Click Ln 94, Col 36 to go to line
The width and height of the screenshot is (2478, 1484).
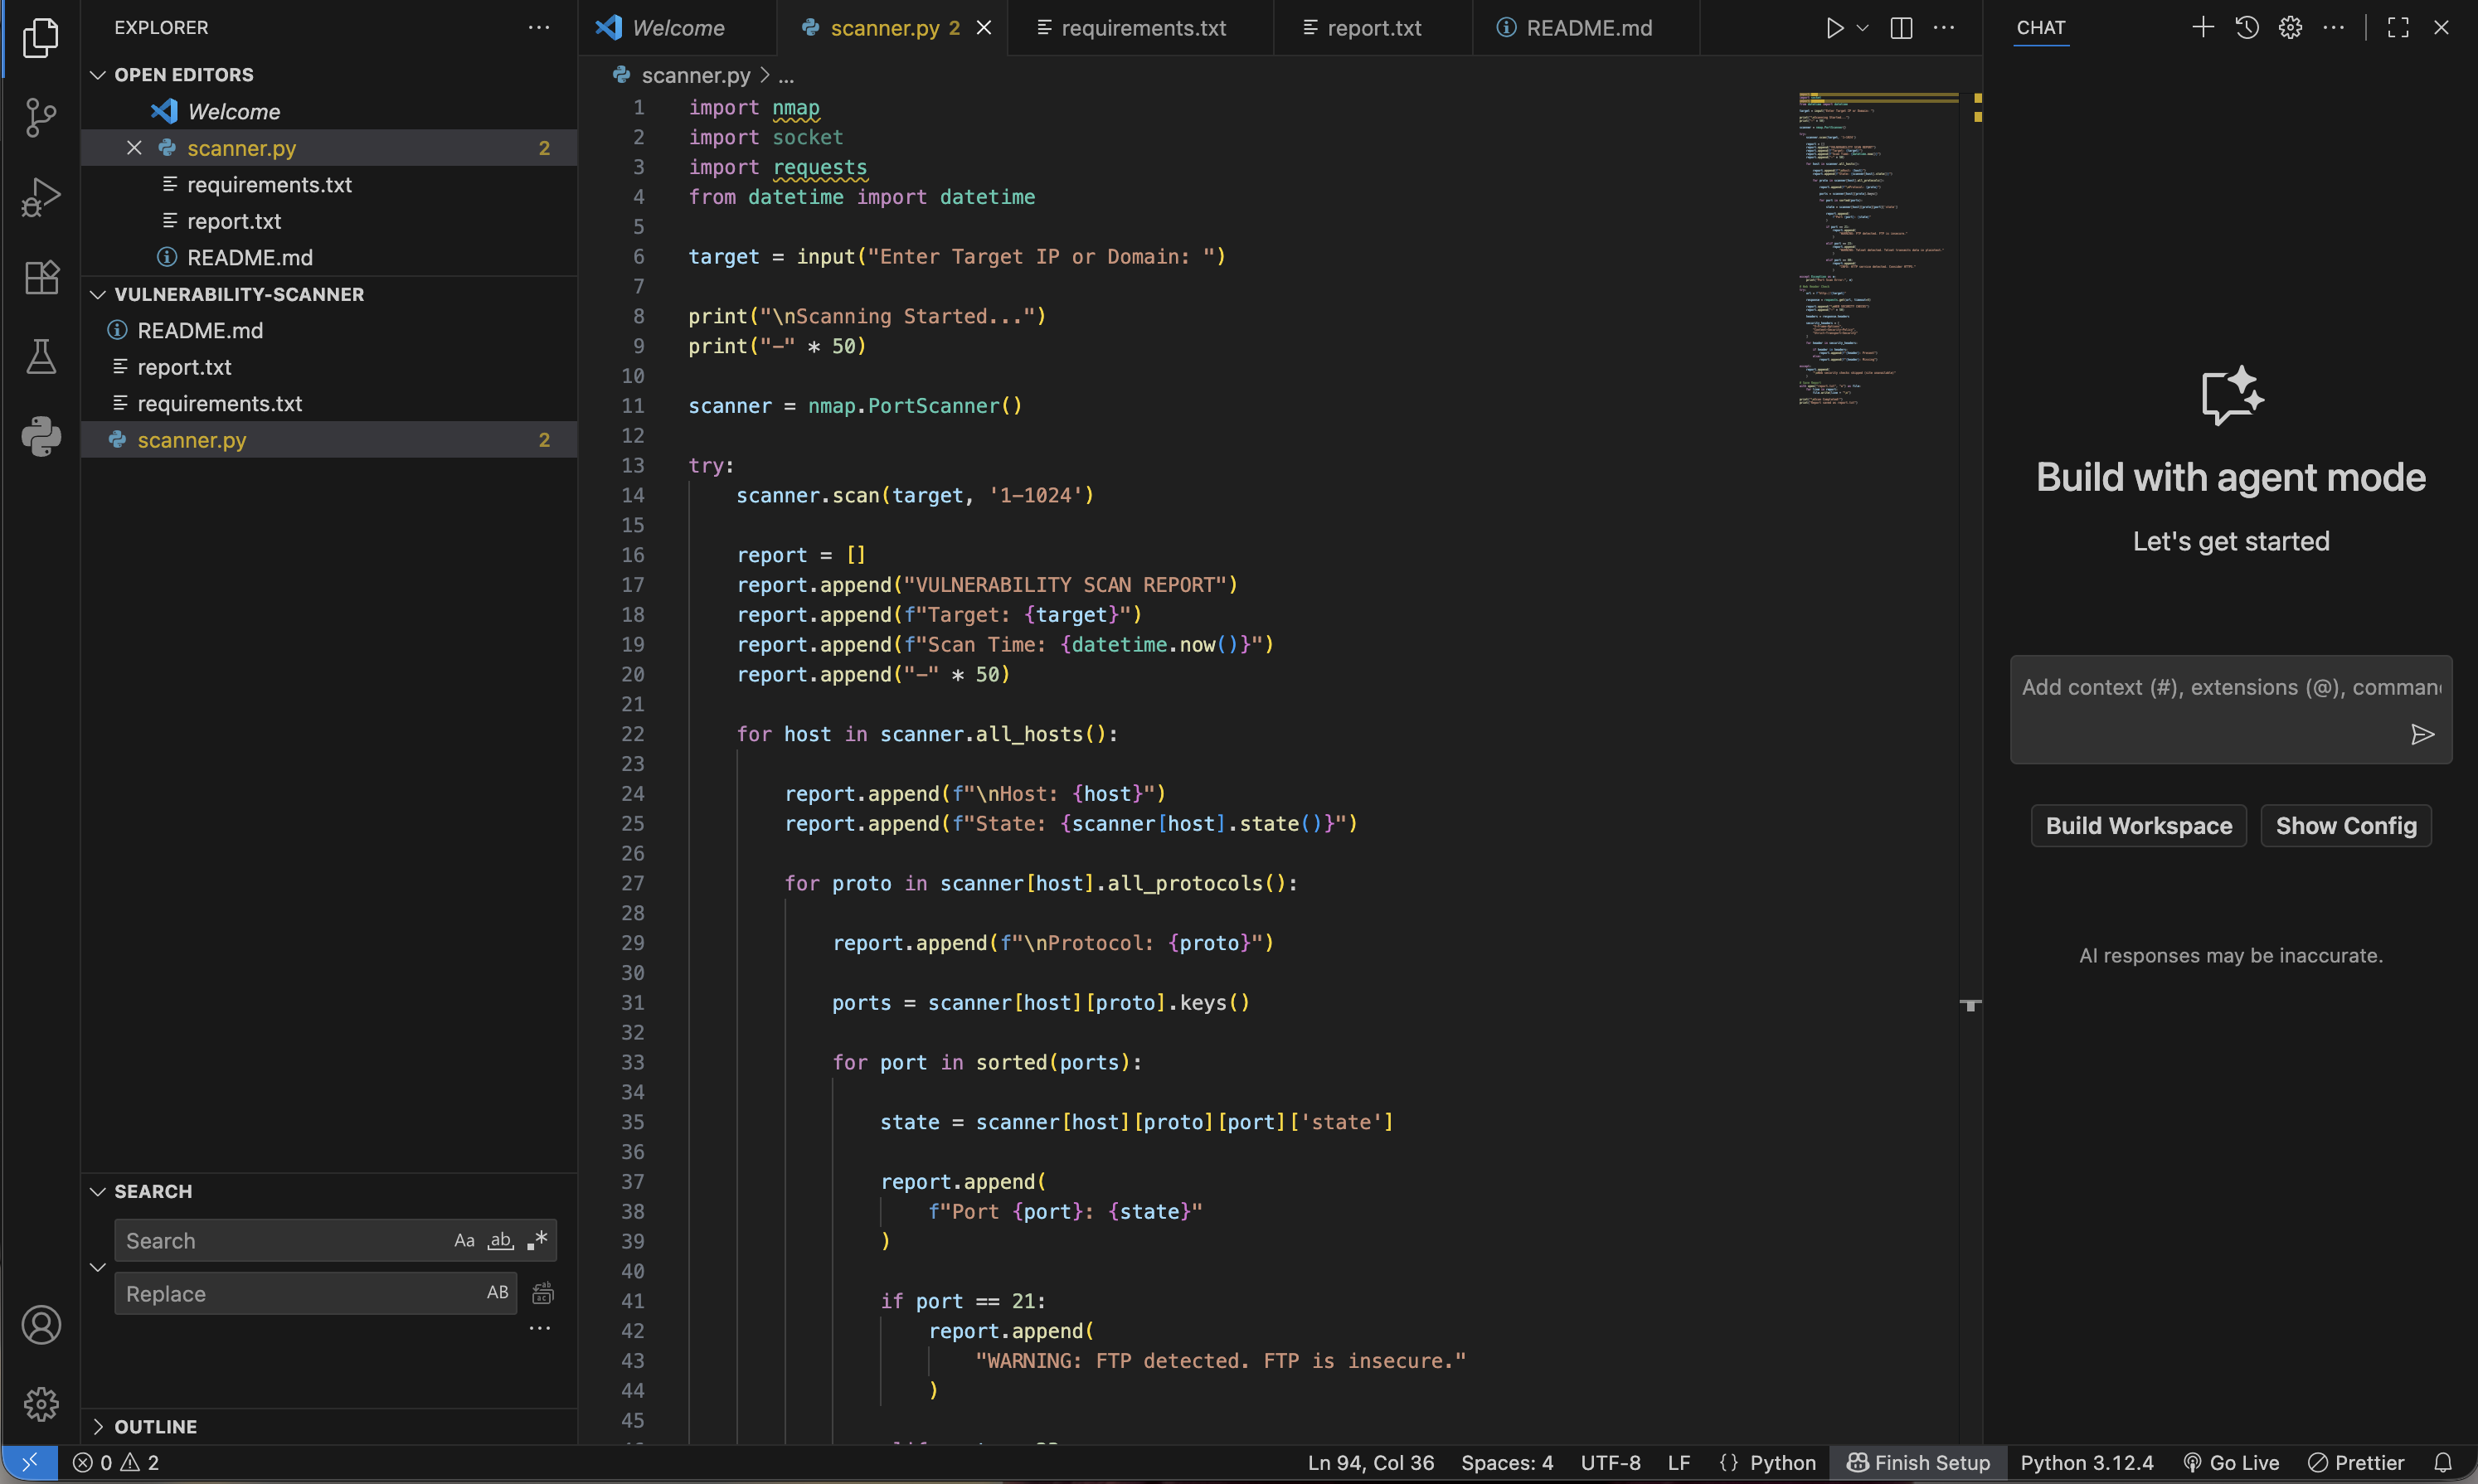click(1370, 1462)
